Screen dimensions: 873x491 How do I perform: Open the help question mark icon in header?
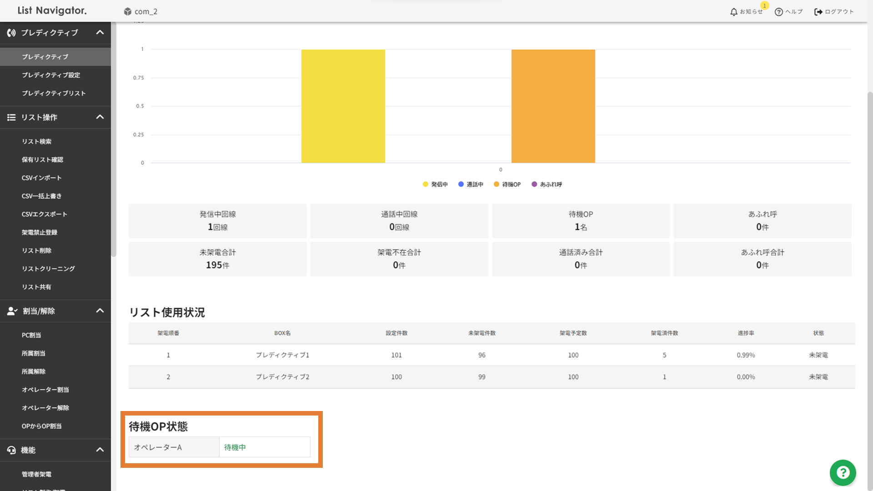coord(778,12)
